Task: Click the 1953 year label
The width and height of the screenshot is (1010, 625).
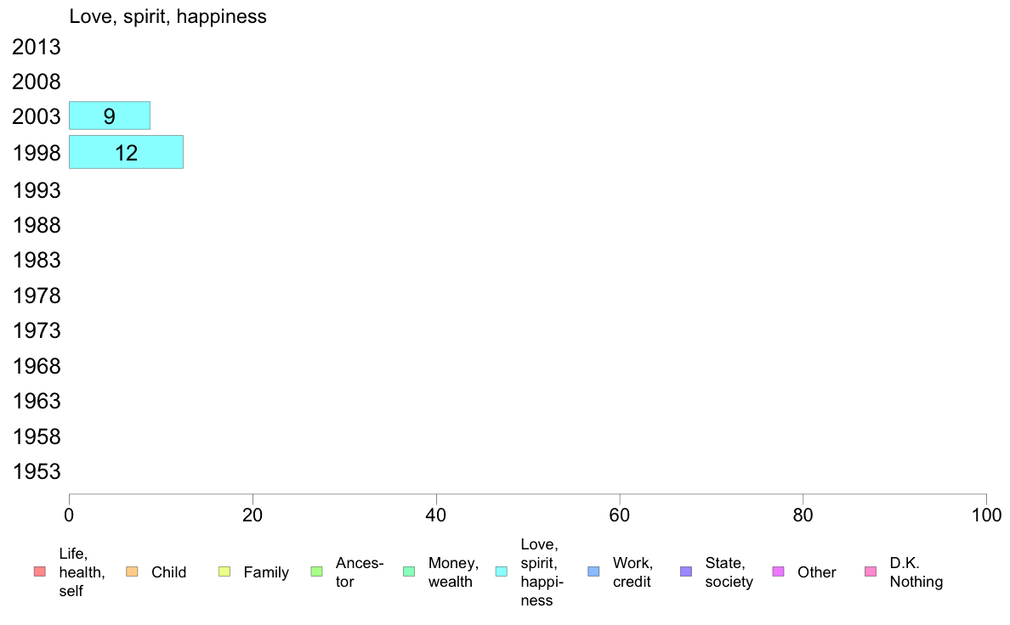Action: (x=36, y=472)
